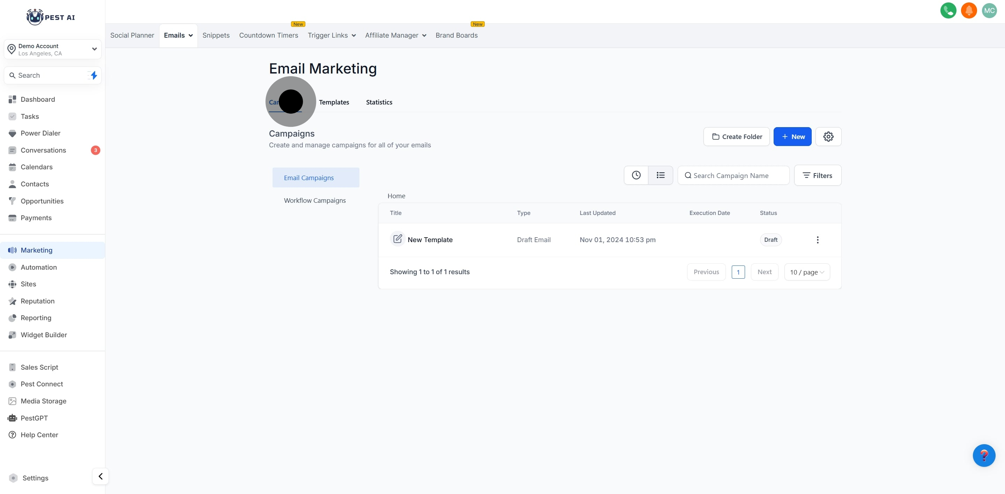Open three-dot actions menu for New Template
Image resolution: width=1005 pixels, height=494 pixels.
[x=817, y=240]
